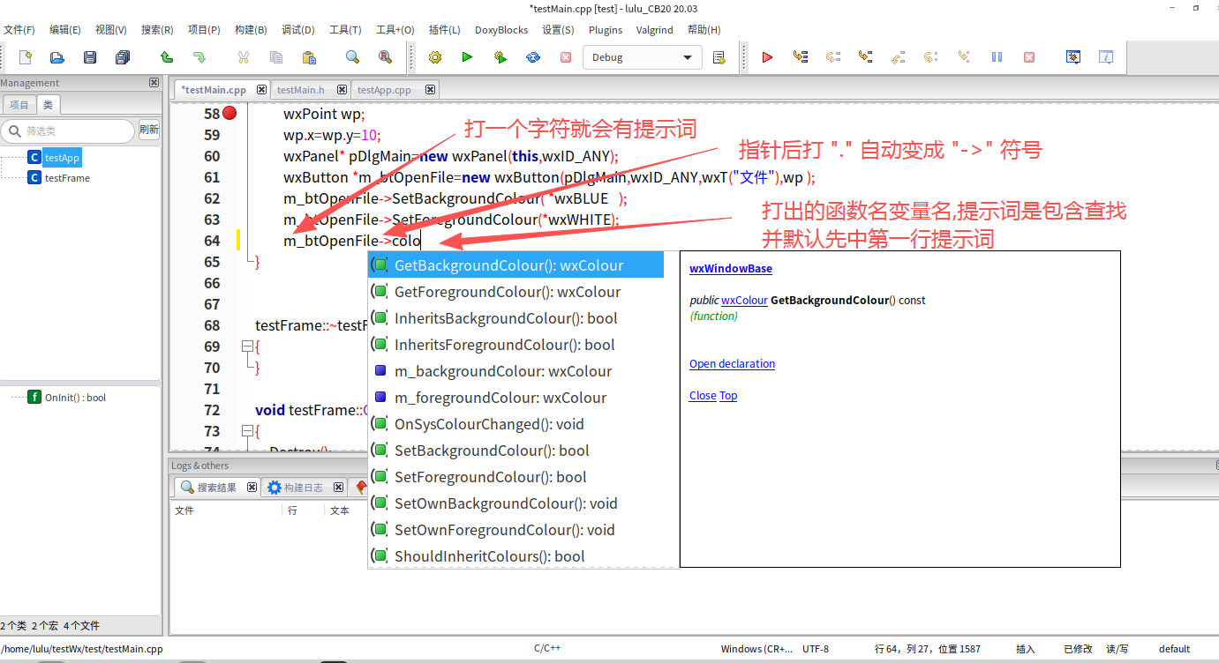The height and width of the screenshot is (663, 1219).
Task: Choose OnSysColourChanged() completion suggestion
Action: pyautogui.click(x=515, y=424)
